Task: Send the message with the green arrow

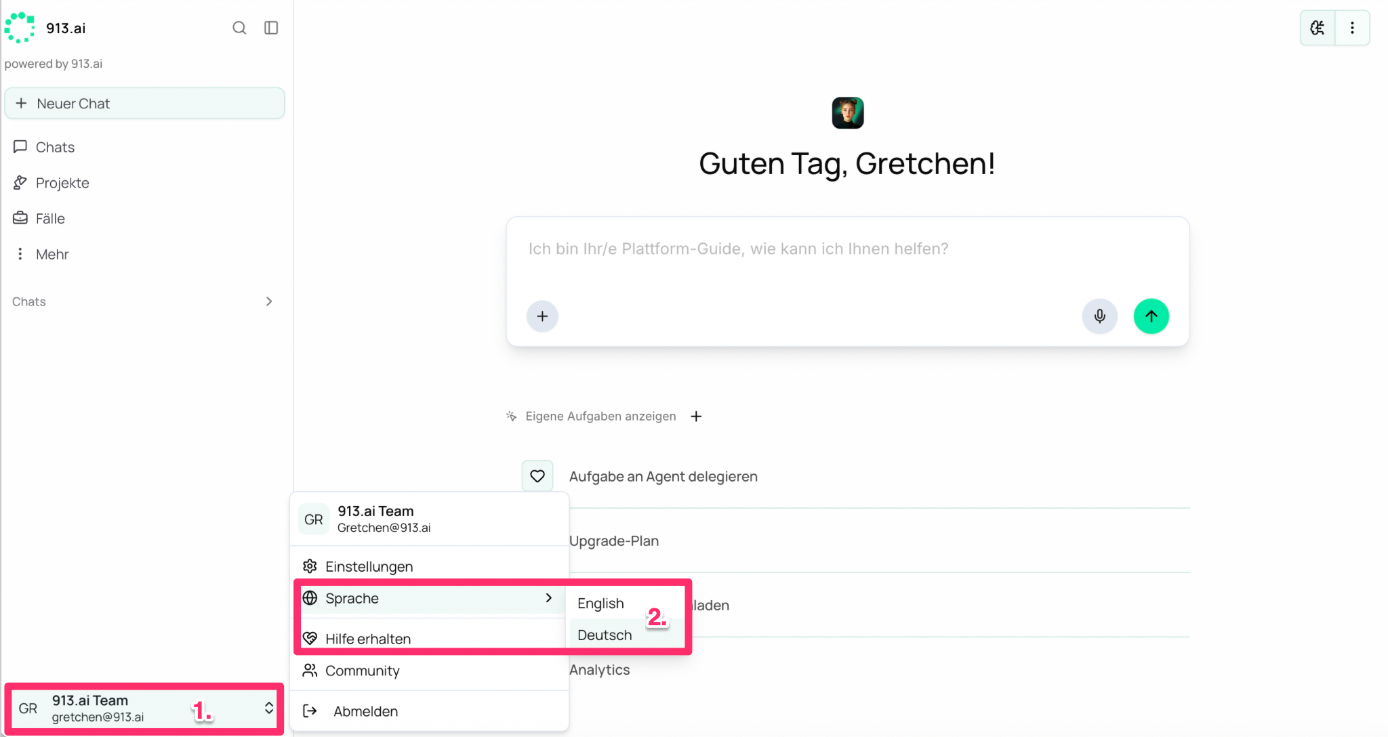Action: coord(1151,316)
